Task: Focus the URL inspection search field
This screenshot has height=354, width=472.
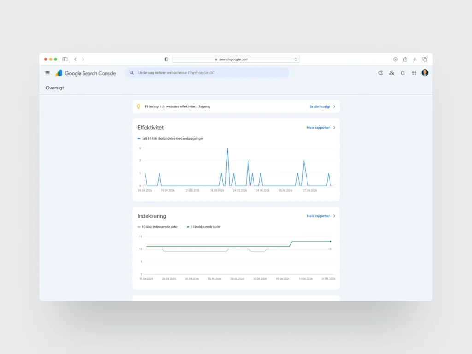Action: tap(207, 72)
